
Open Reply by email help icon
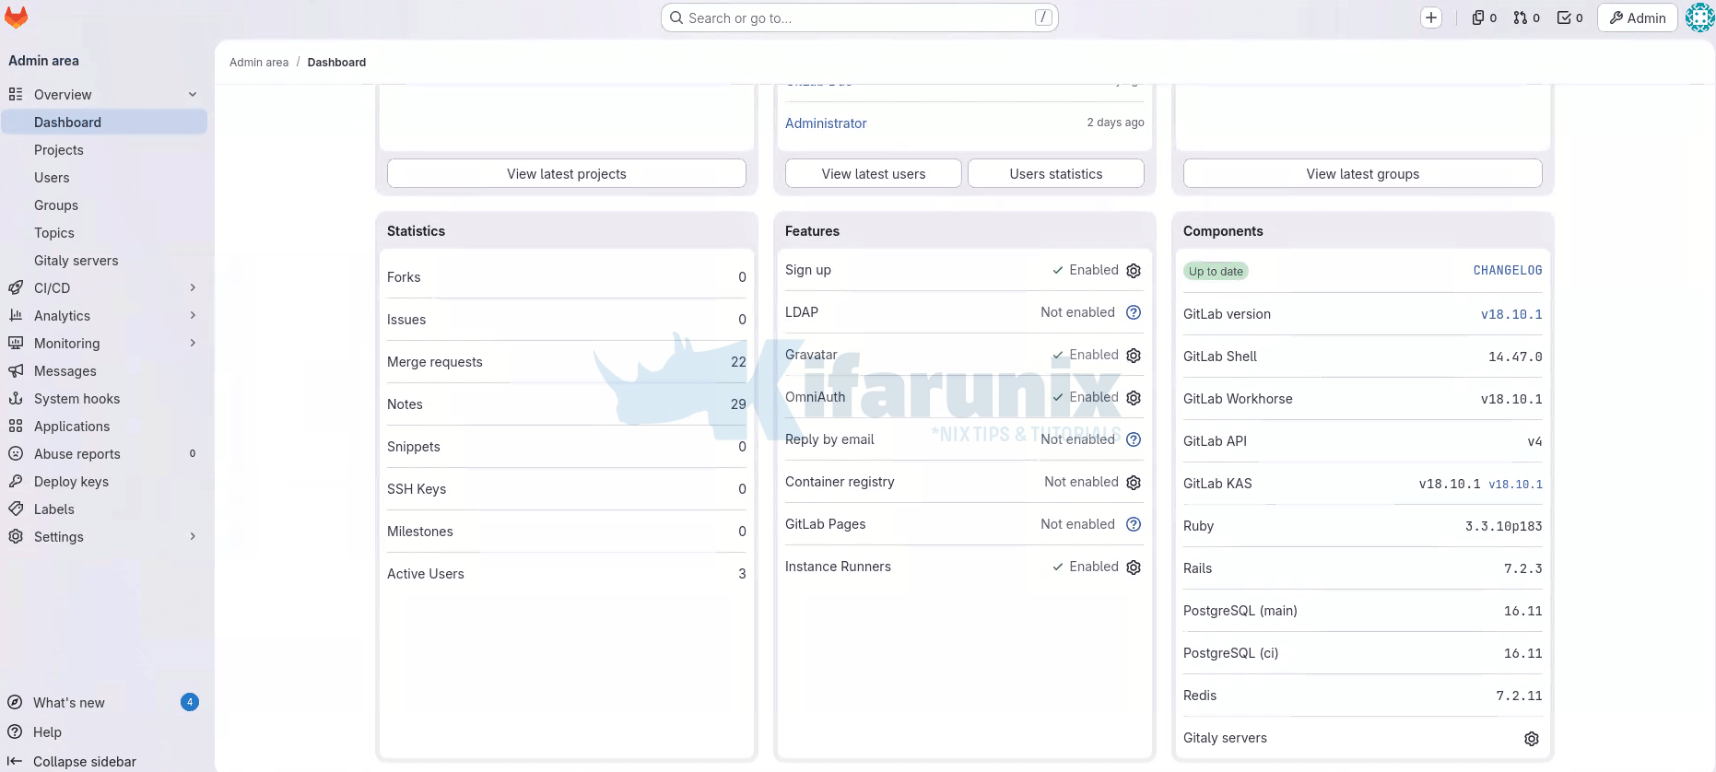(x=1134, y=439)
